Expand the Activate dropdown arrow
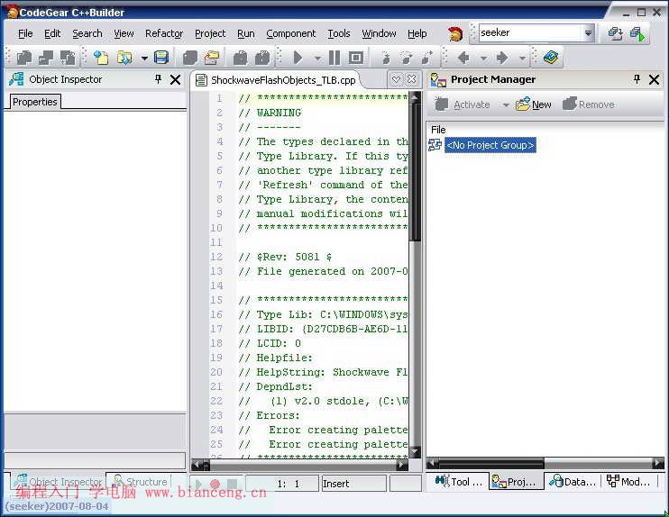Viewport: 669px width, 517px height. (506, 104)
